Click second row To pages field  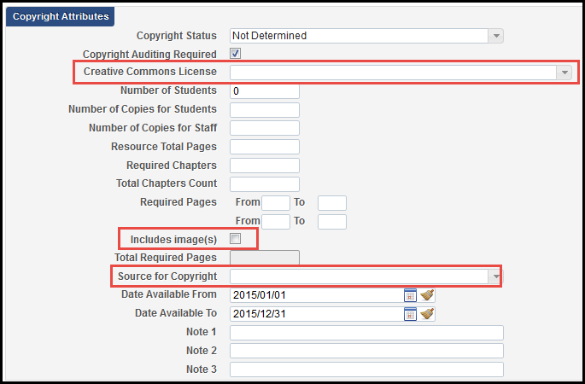[x=332, y=222]
